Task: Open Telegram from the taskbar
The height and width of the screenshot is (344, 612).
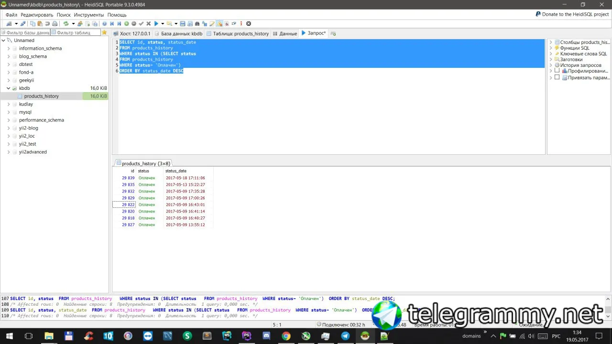Action: click(345, 336)
